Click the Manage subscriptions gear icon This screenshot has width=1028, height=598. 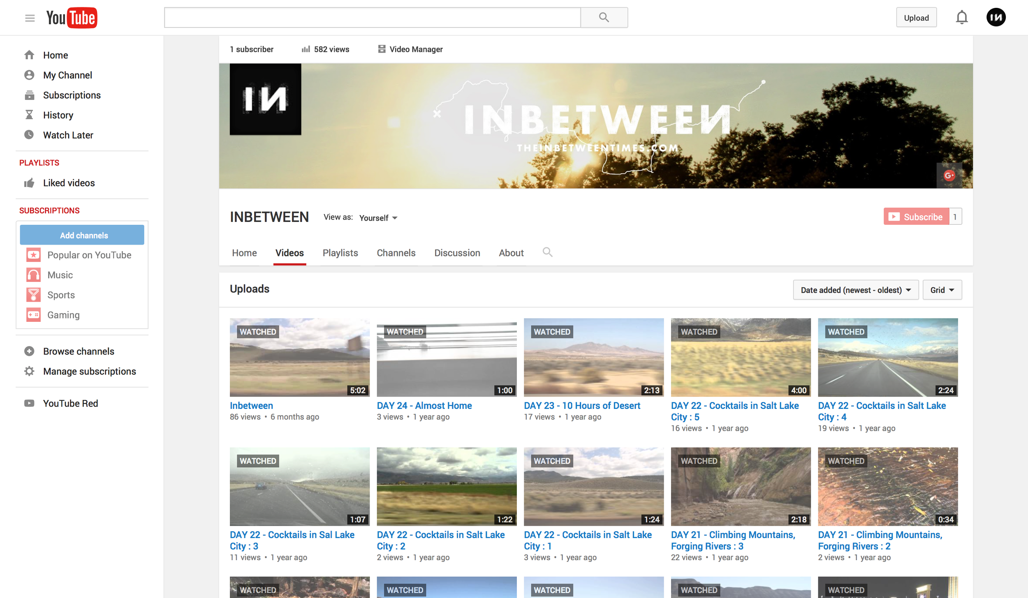point(29,371)
